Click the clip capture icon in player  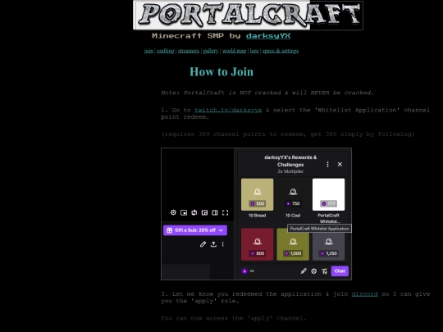[x=194, y=212]
